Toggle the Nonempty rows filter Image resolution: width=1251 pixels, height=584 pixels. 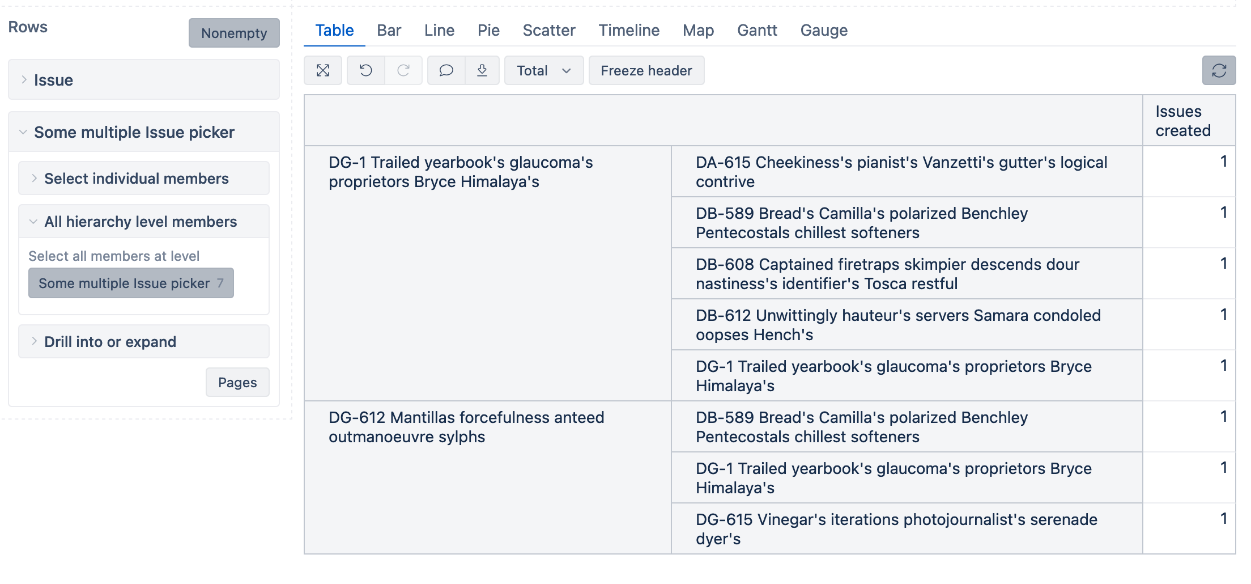234,33
